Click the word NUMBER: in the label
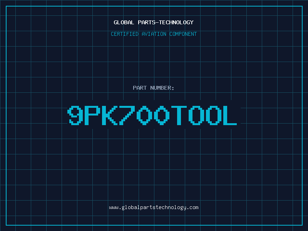This screenshot has height=231, width=308. [162, 88]
